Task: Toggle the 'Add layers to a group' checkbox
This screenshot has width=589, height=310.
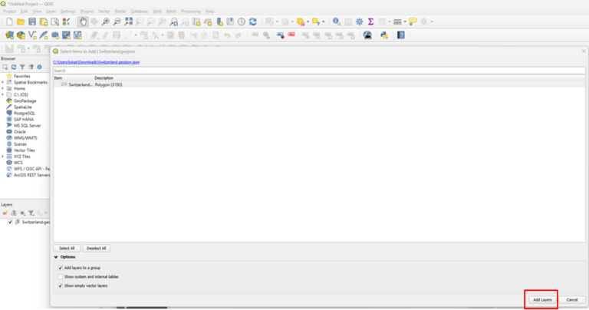Action: (x=60, y=268)
